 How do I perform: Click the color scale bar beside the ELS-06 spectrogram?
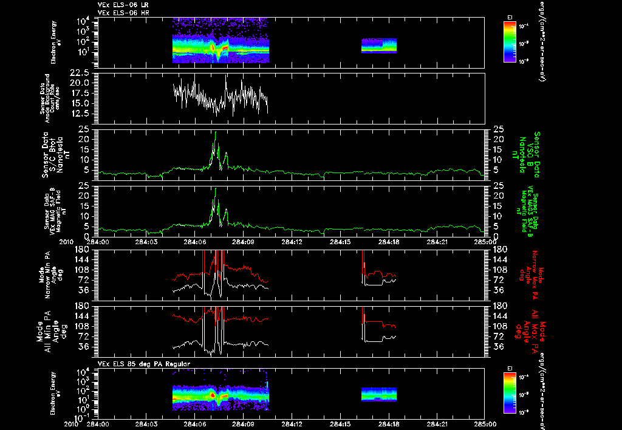pos(510,42)
